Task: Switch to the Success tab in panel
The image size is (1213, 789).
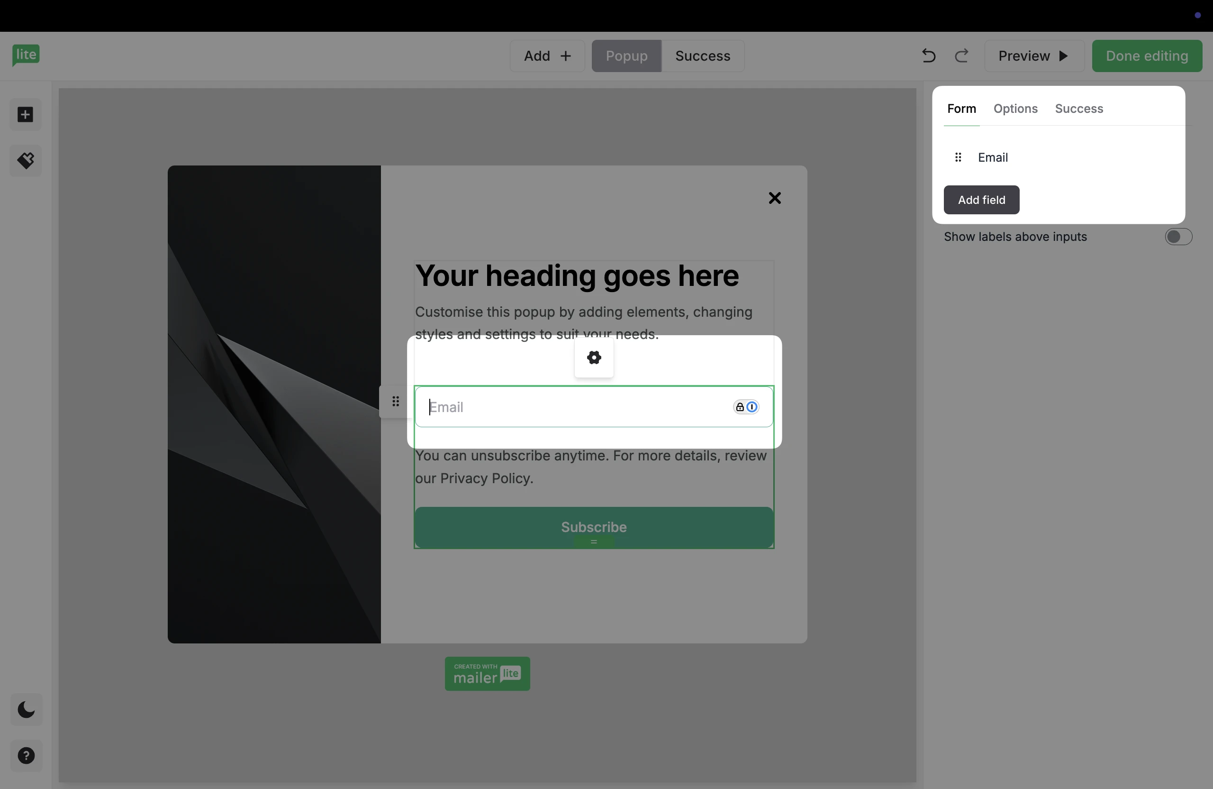Action: pos(1078,109)
